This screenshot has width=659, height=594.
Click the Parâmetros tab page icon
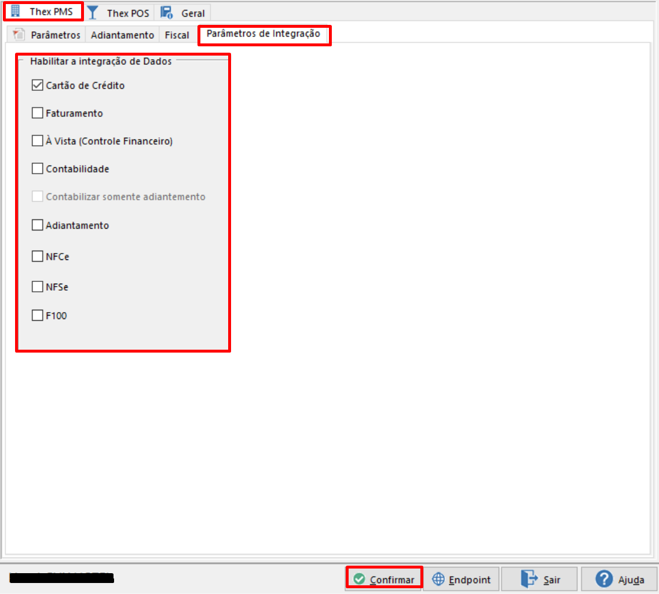(x=19, y=34)
